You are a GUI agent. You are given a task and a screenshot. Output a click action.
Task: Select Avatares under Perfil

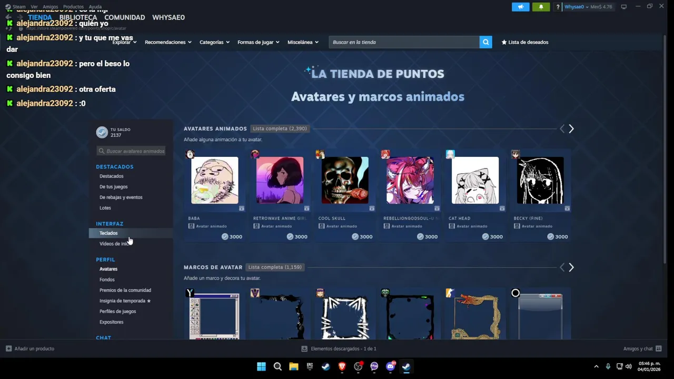pyautogui.click(x=108, y=269)
